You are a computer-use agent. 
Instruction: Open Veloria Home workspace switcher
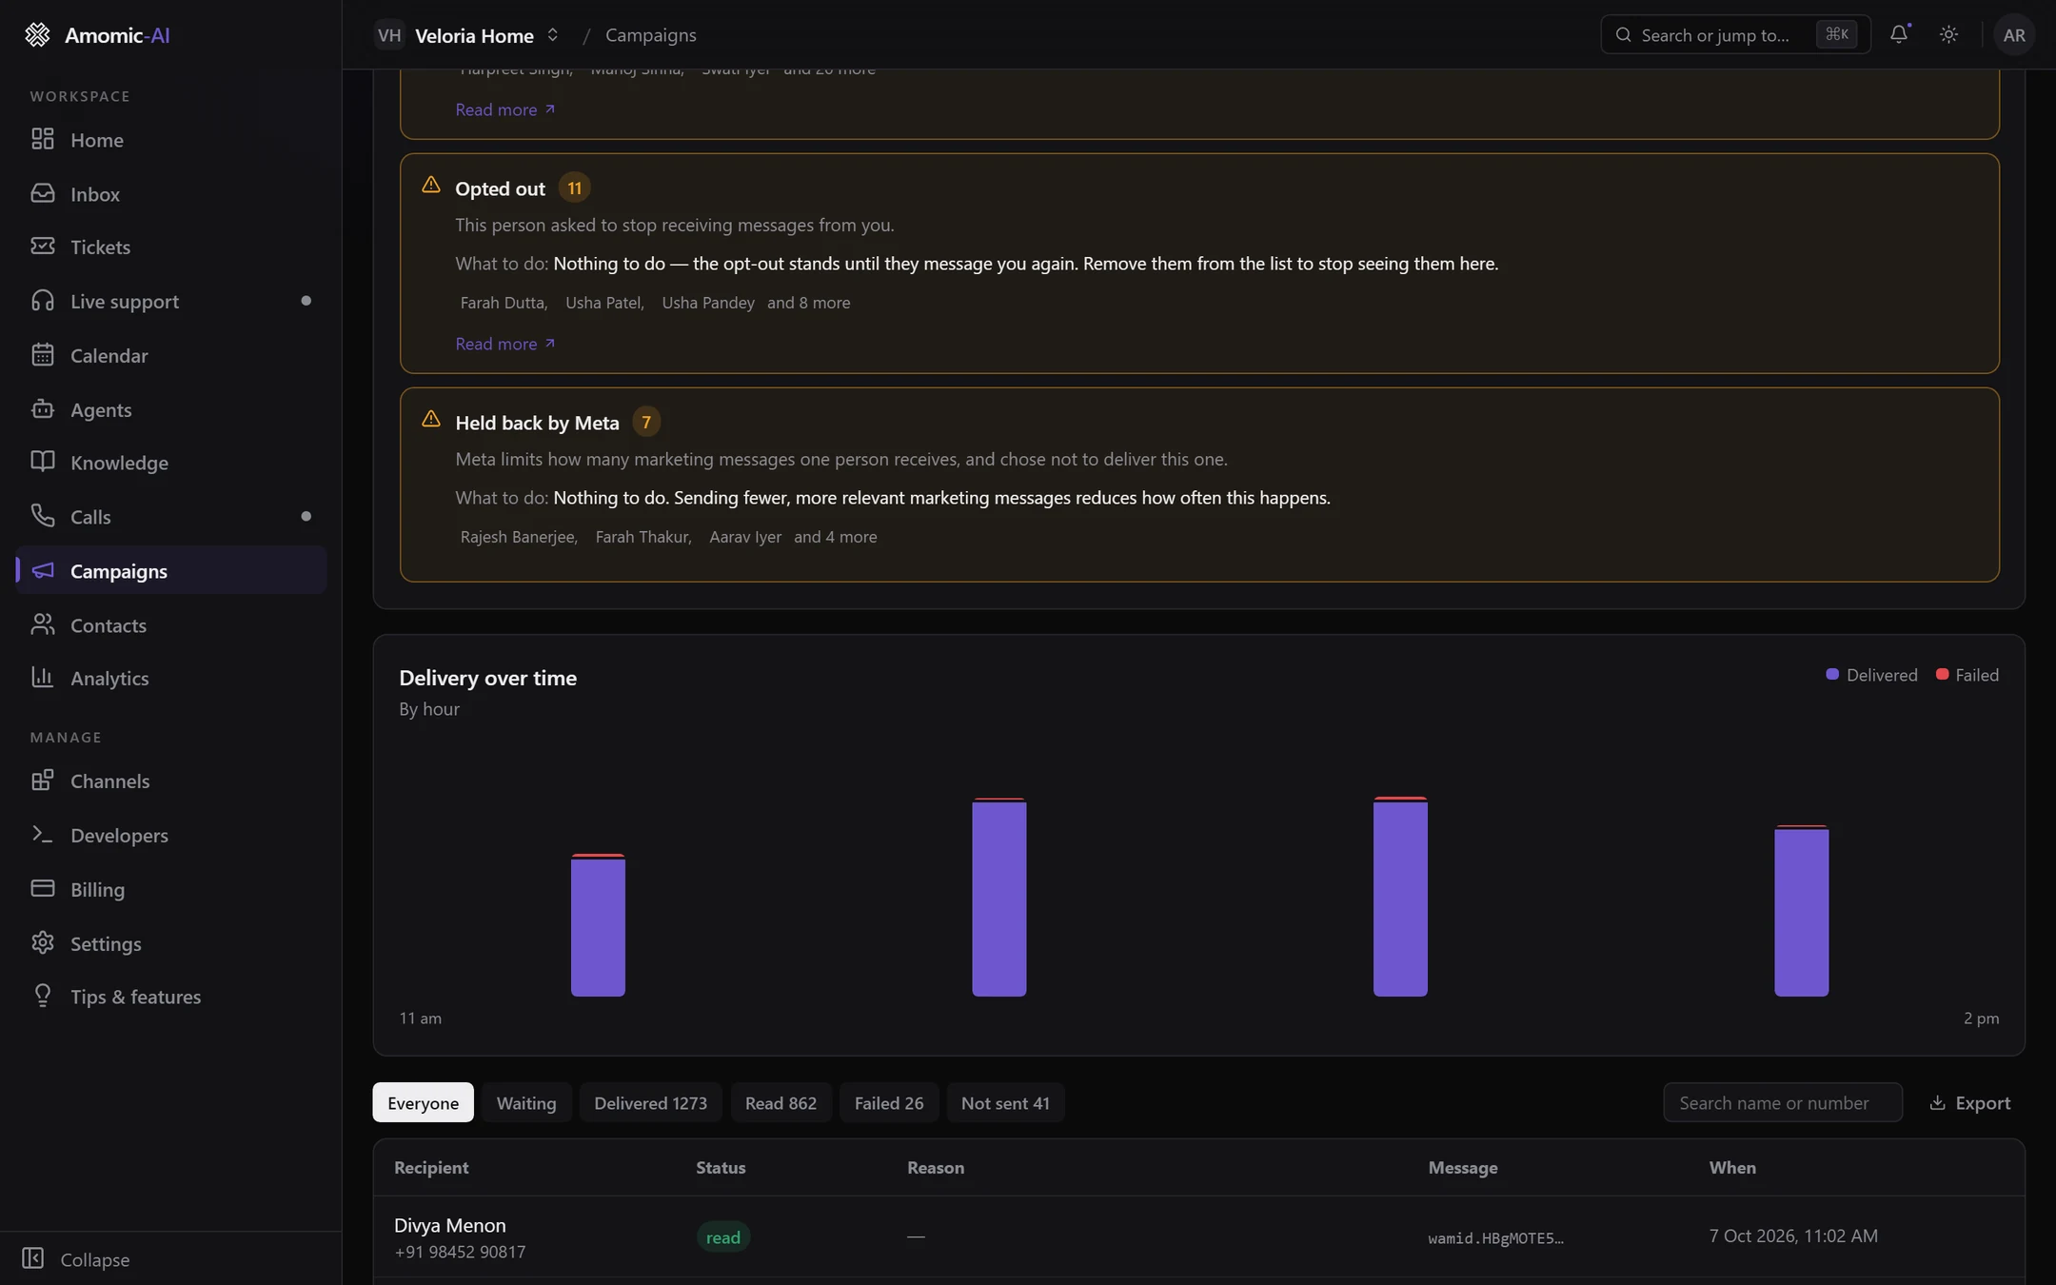click(467, 35)
